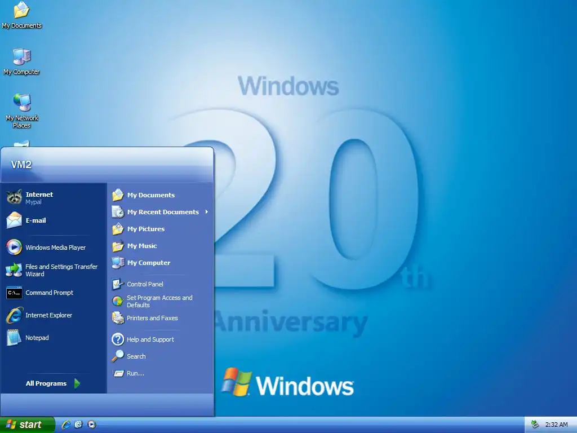Launch Media Player from Quick Launch bar

pyautogui.click(x=92, y=425)
